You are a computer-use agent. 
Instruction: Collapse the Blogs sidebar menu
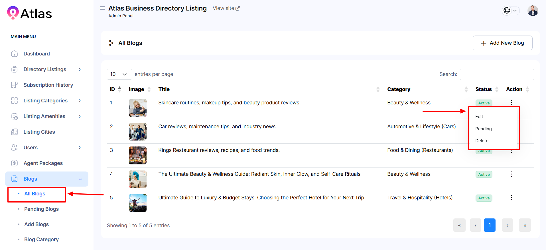(x=80, y=179)
